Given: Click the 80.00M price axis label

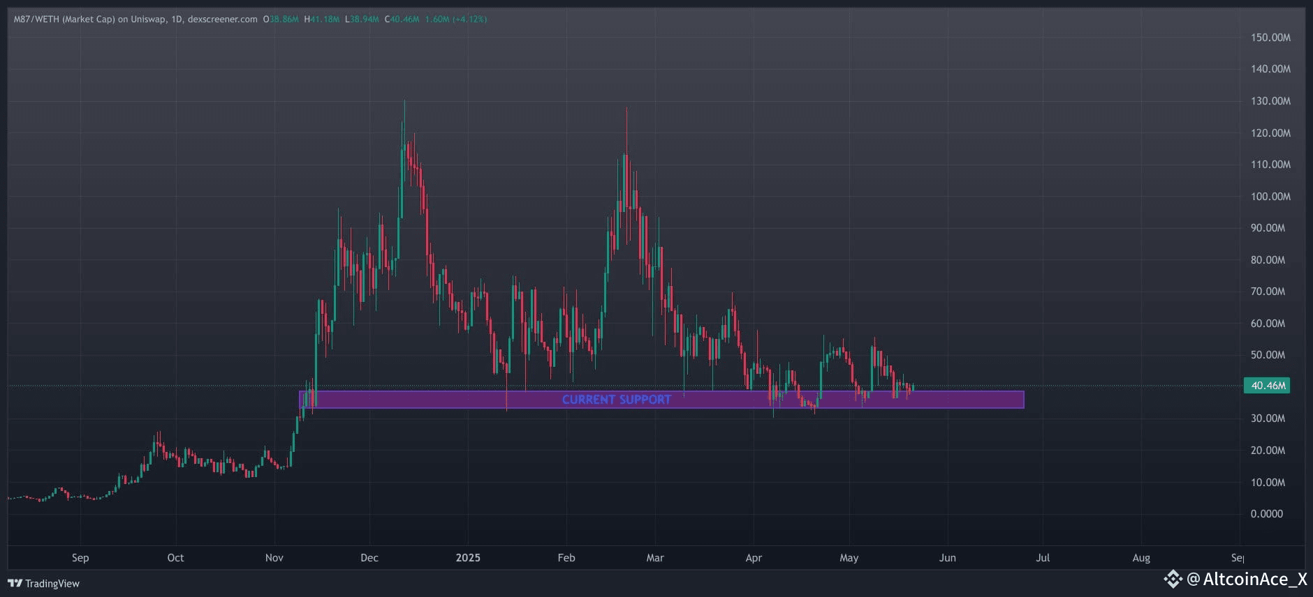Looking at the screenshot, I should point(1268,260).
